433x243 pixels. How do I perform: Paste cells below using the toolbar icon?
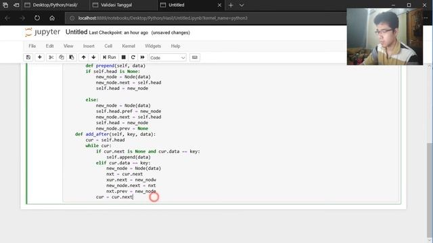click(x=72, y=57)
